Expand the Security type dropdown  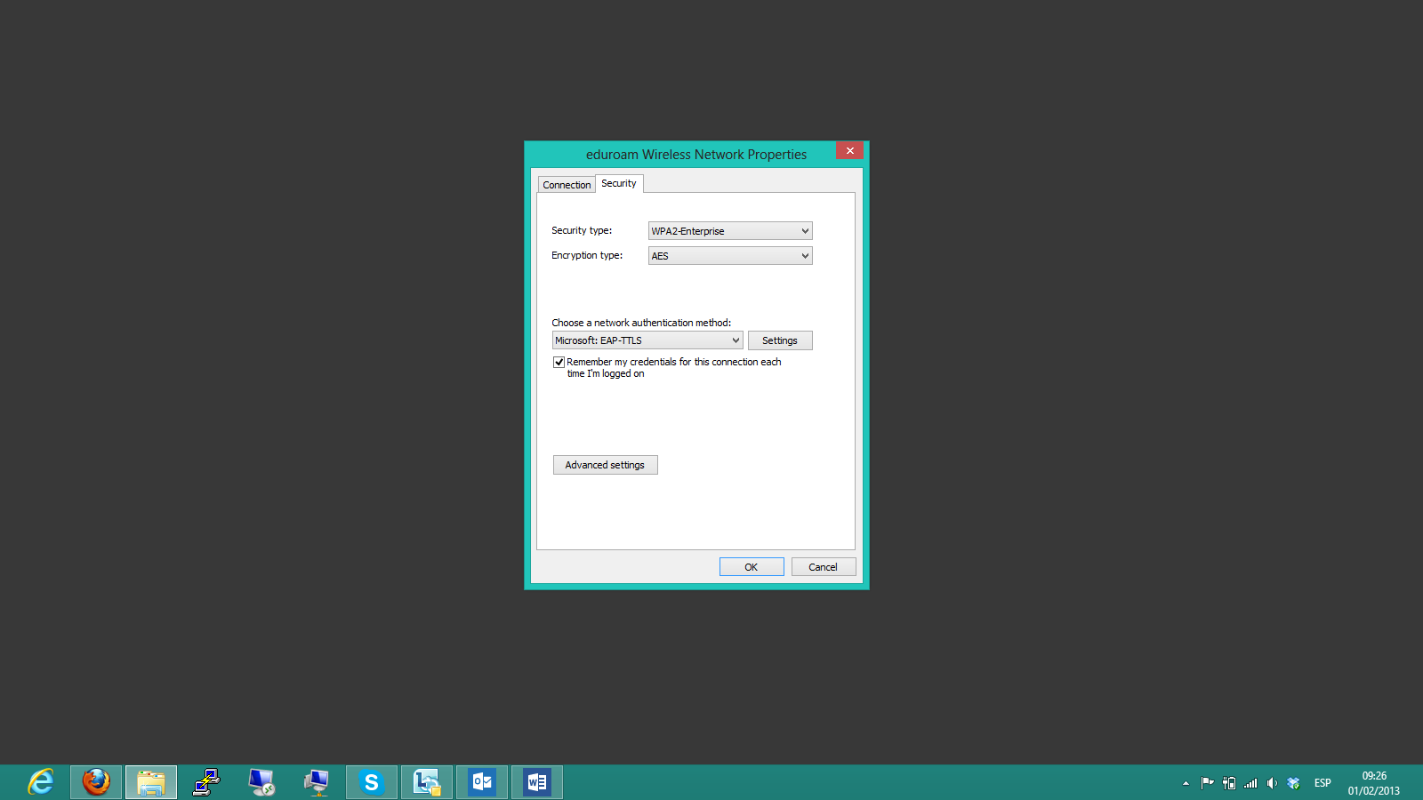pos(729,231)
